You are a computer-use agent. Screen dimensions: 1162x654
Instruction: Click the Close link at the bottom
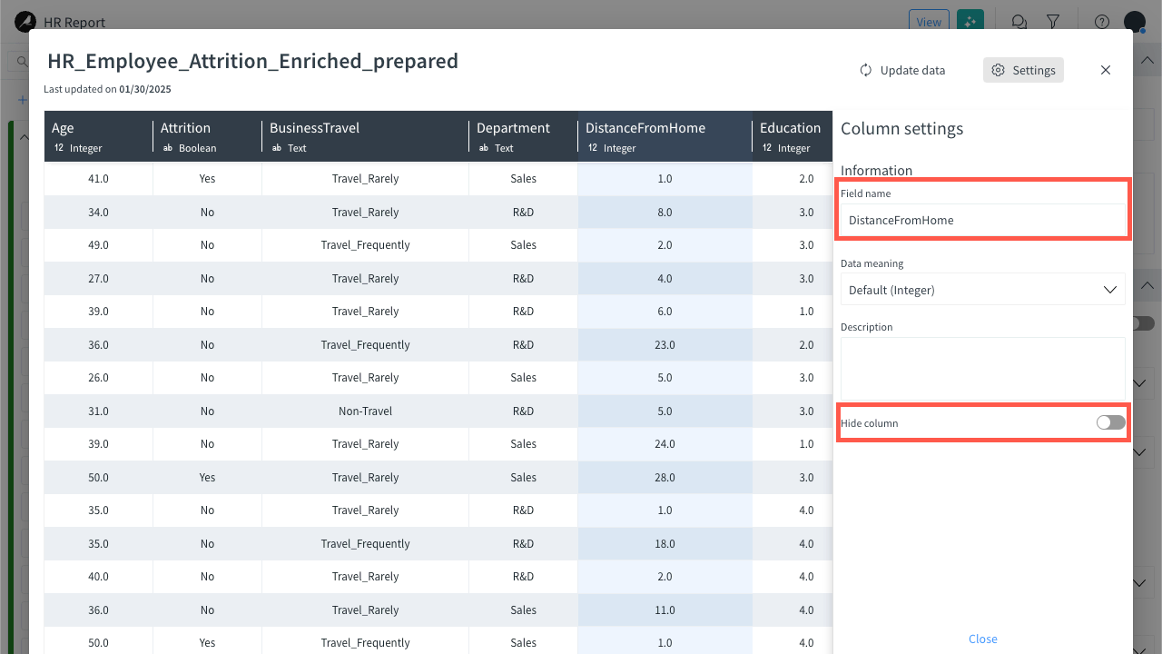(x=982, y=639)
